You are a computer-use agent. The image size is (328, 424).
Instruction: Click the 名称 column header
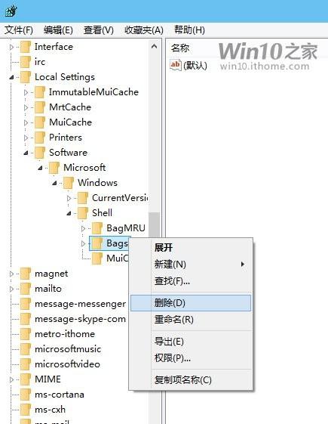click(x=180, y=48)
